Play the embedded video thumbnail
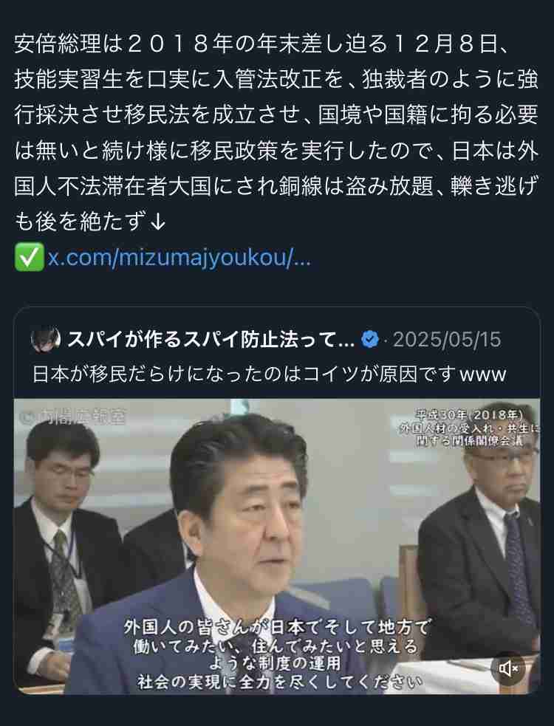The height and width of the screenshot is (726, 554). [276, 547]
